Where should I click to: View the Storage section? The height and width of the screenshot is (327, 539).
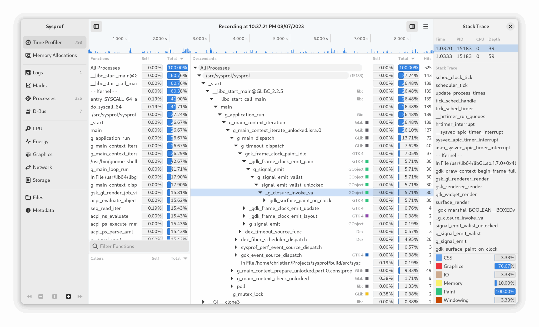41,180
